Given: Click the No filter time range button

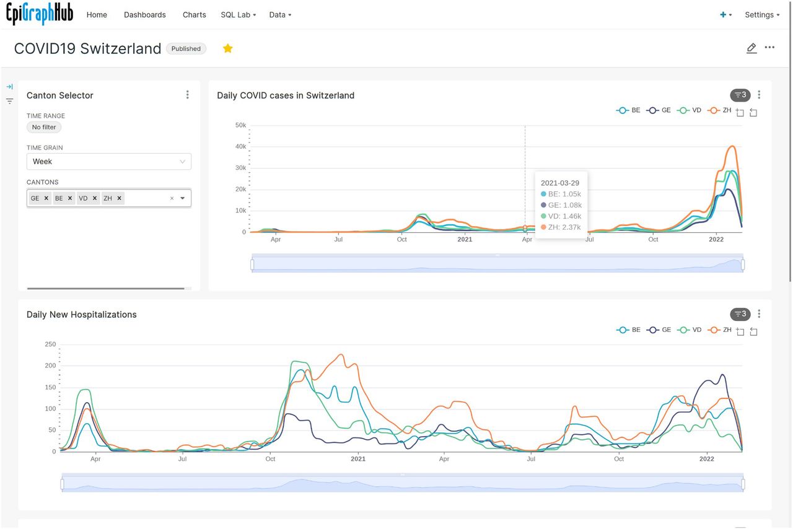Looking at the screenshot, I should (44, 127).
